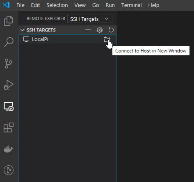Open the Run and Debug view

click(9, 85)
